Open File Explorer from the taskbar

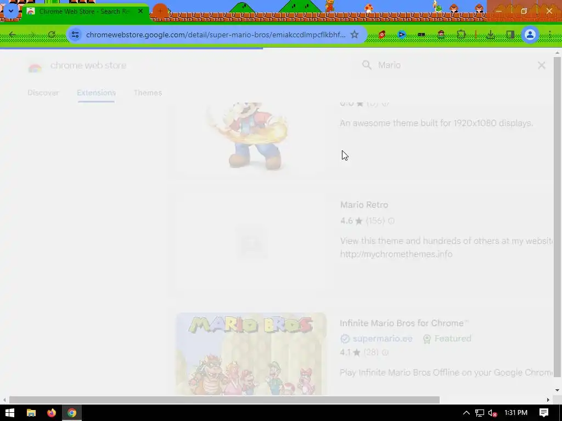click(31, 413)
